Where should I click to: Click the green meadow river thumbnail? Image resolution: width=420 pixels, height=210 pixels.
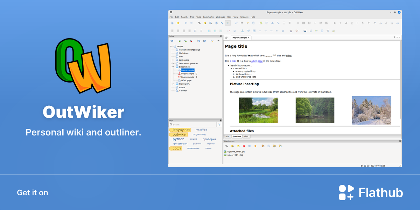258,110
